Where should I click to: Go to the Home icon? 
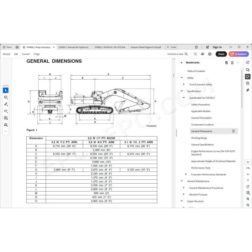click(17, 47)
